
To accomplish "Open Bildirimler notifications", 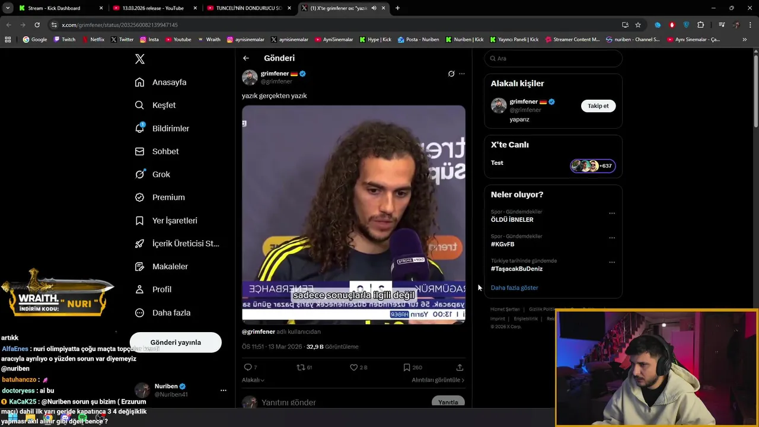I will pos(162,128).
